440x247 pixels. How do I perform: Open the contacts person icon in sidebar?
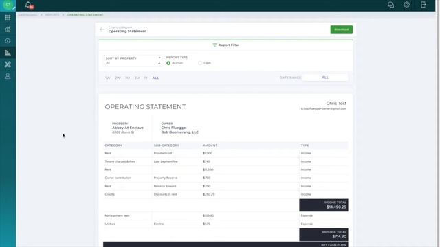8,76
